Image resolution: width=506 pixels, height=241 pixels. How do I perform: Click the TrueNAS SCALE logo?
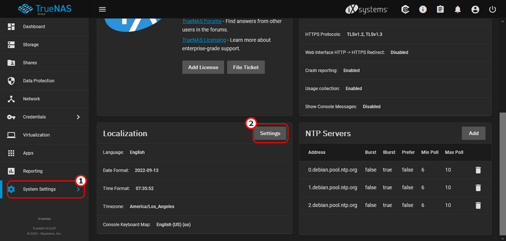pos(44,9)
